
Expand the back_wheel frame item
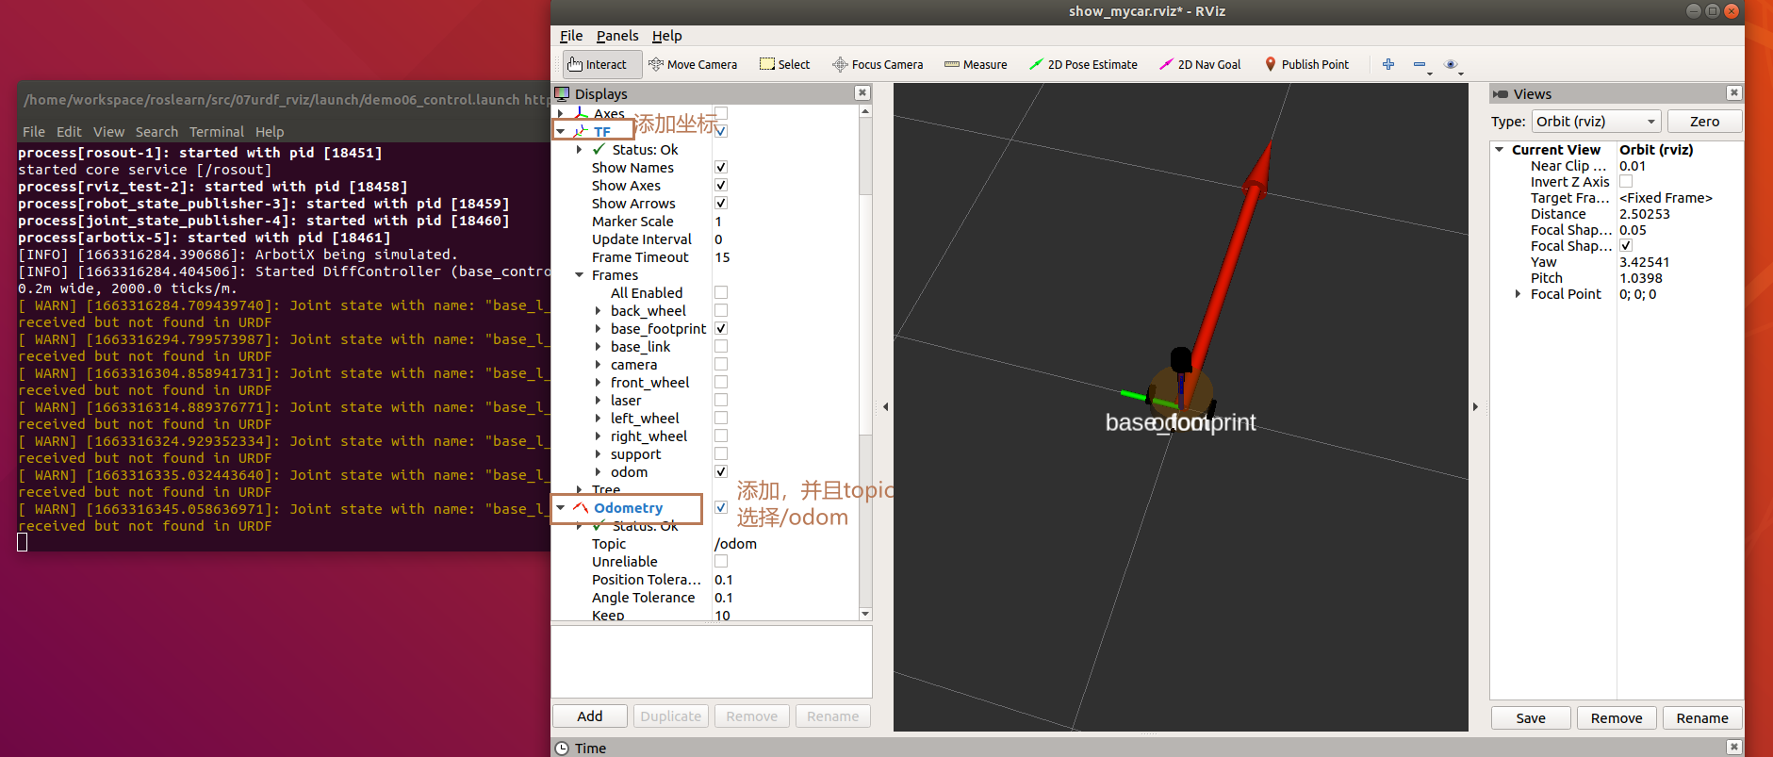click(598, 311)
